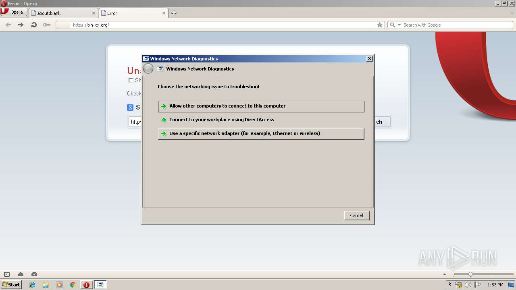Screen dimensions: 516x290
Task: Open the volume speaker tray icon
Action: (468, 285)
